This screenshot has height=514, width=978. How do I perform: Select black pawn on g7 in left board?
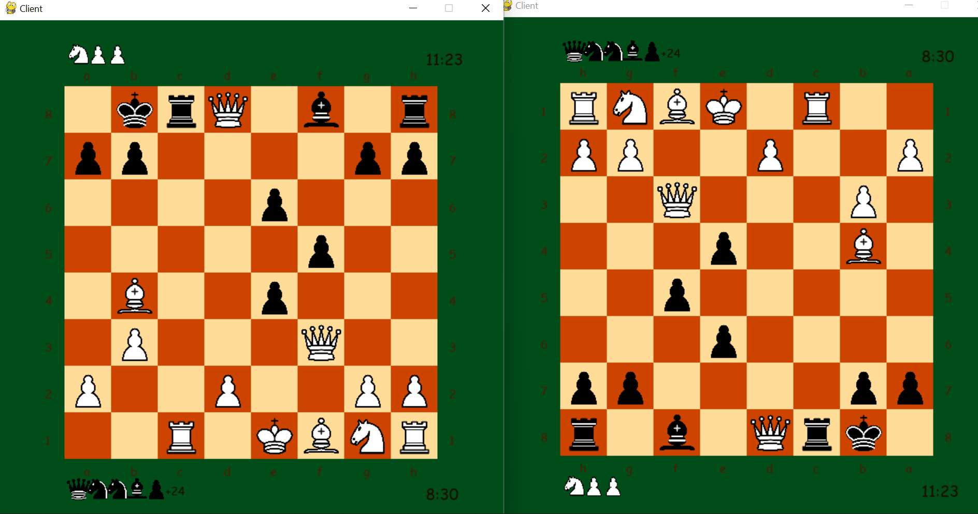(x=368, y=158)
